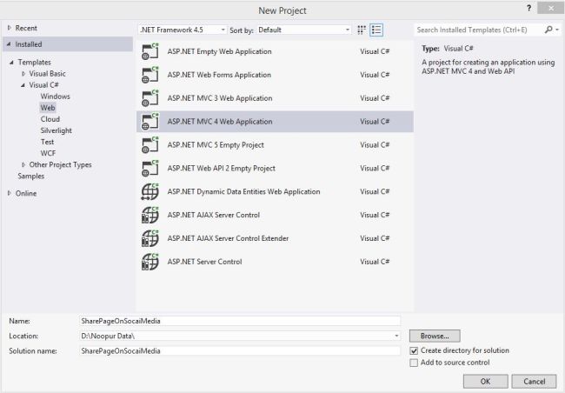Click Browse... to choose a location
565x393 pixels.
coord(435,336)
